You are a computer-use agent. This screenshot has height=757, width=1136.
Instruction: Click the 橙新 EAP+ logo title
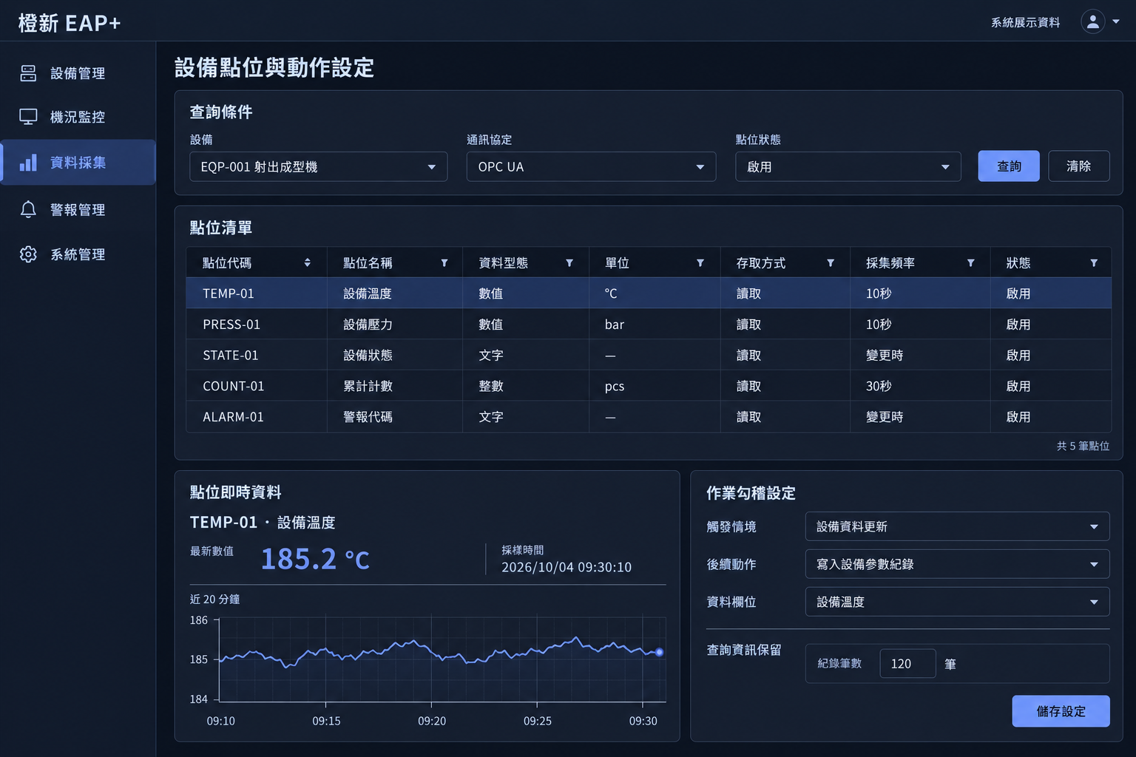tap(69, 23)
